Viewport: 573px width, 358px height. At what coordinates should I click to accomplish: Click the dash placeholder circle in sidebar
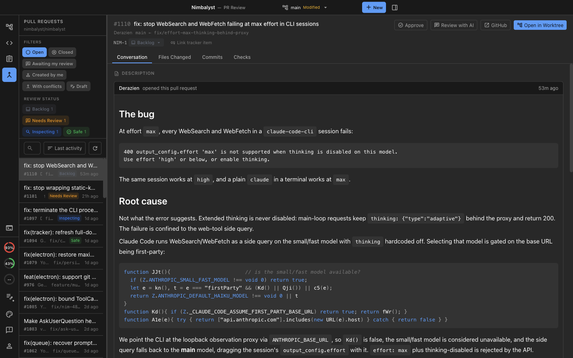point(9,279)
